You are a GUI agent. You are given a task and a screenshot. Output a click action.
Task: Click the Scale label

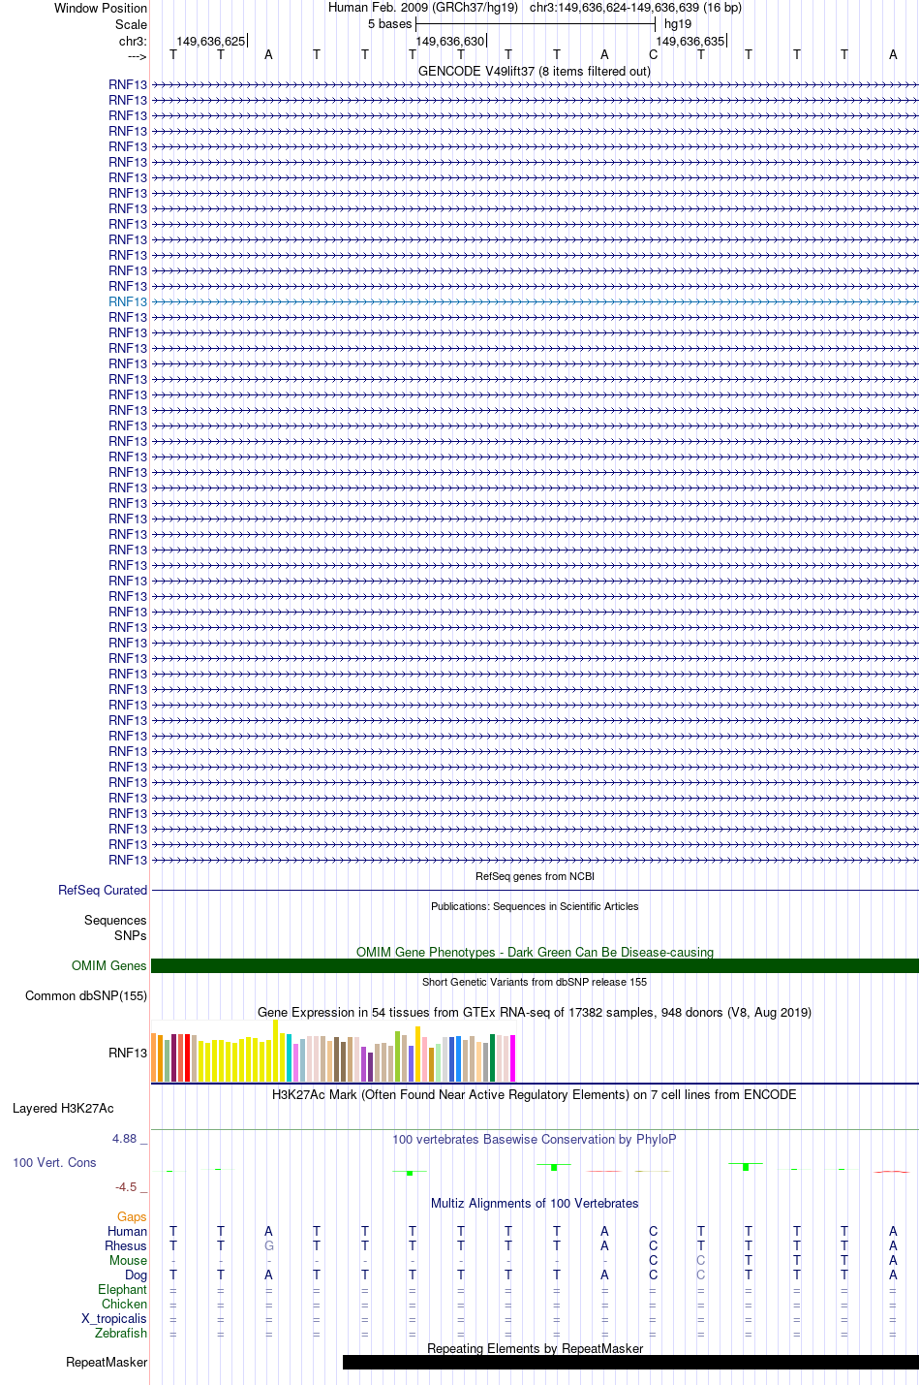pyautogui.click(x=131, y=24)
